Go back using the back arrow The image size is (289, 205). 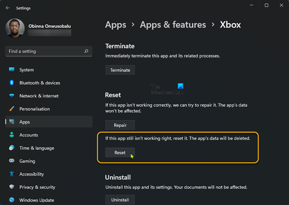8,8
